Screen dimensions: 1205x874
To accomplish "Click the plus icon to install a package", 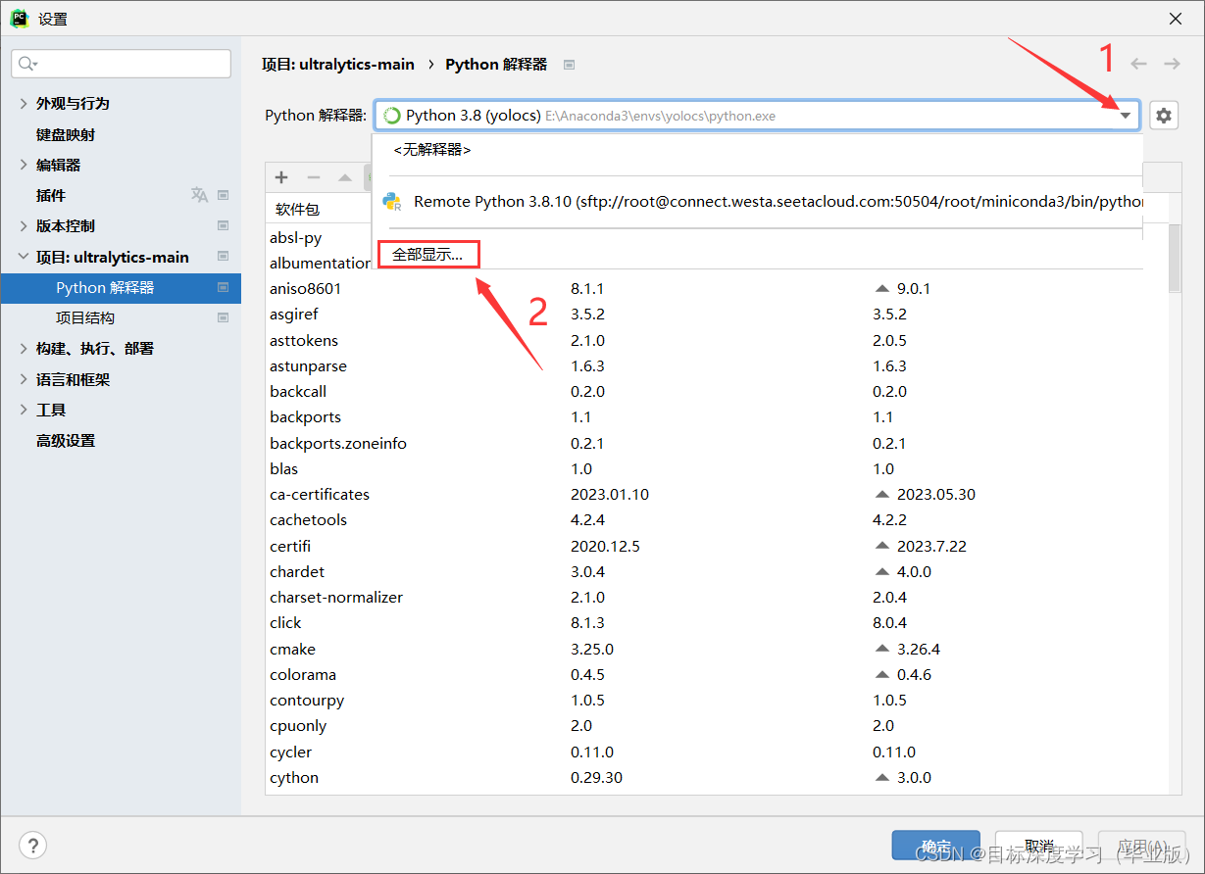I will point(281,177).
